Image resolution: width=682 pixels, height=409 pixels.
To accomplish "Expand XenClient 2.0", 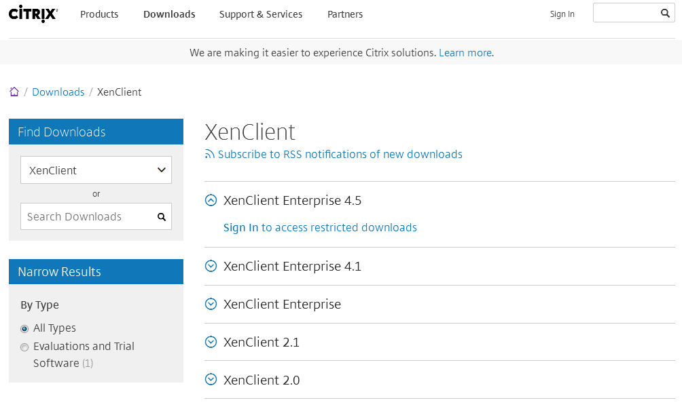I will pyautogui.click(x=211, y=380).
